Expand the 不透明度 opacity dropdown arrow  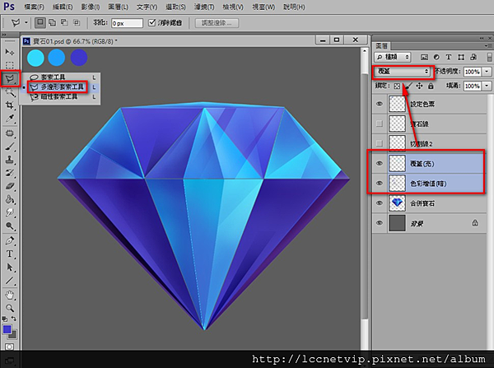click(487, 72)
